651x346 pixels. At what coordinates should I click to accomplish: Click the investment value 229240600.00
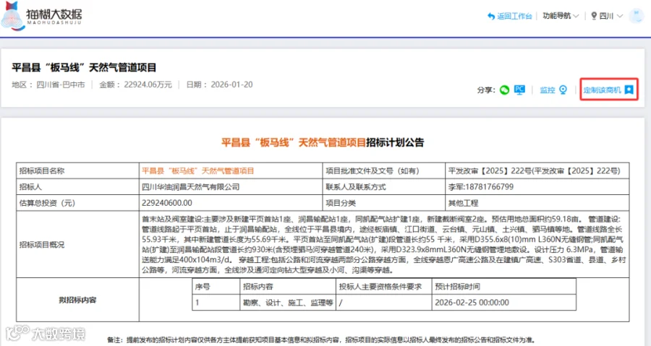[167, 203]
